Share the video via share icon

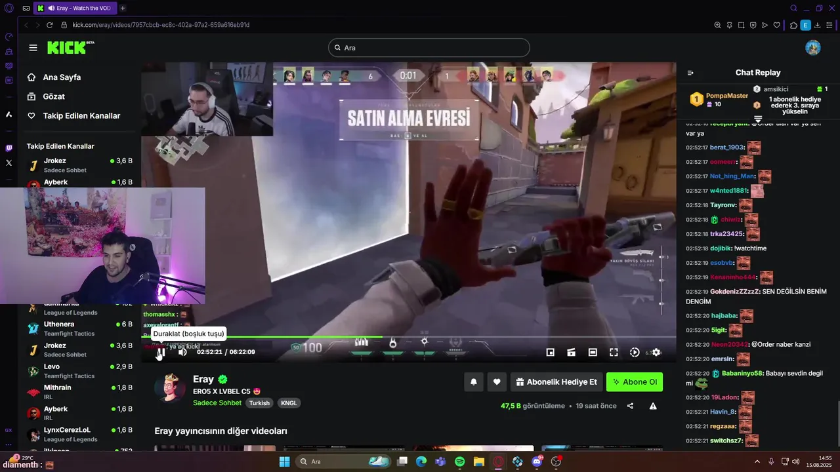coord(630,406)
